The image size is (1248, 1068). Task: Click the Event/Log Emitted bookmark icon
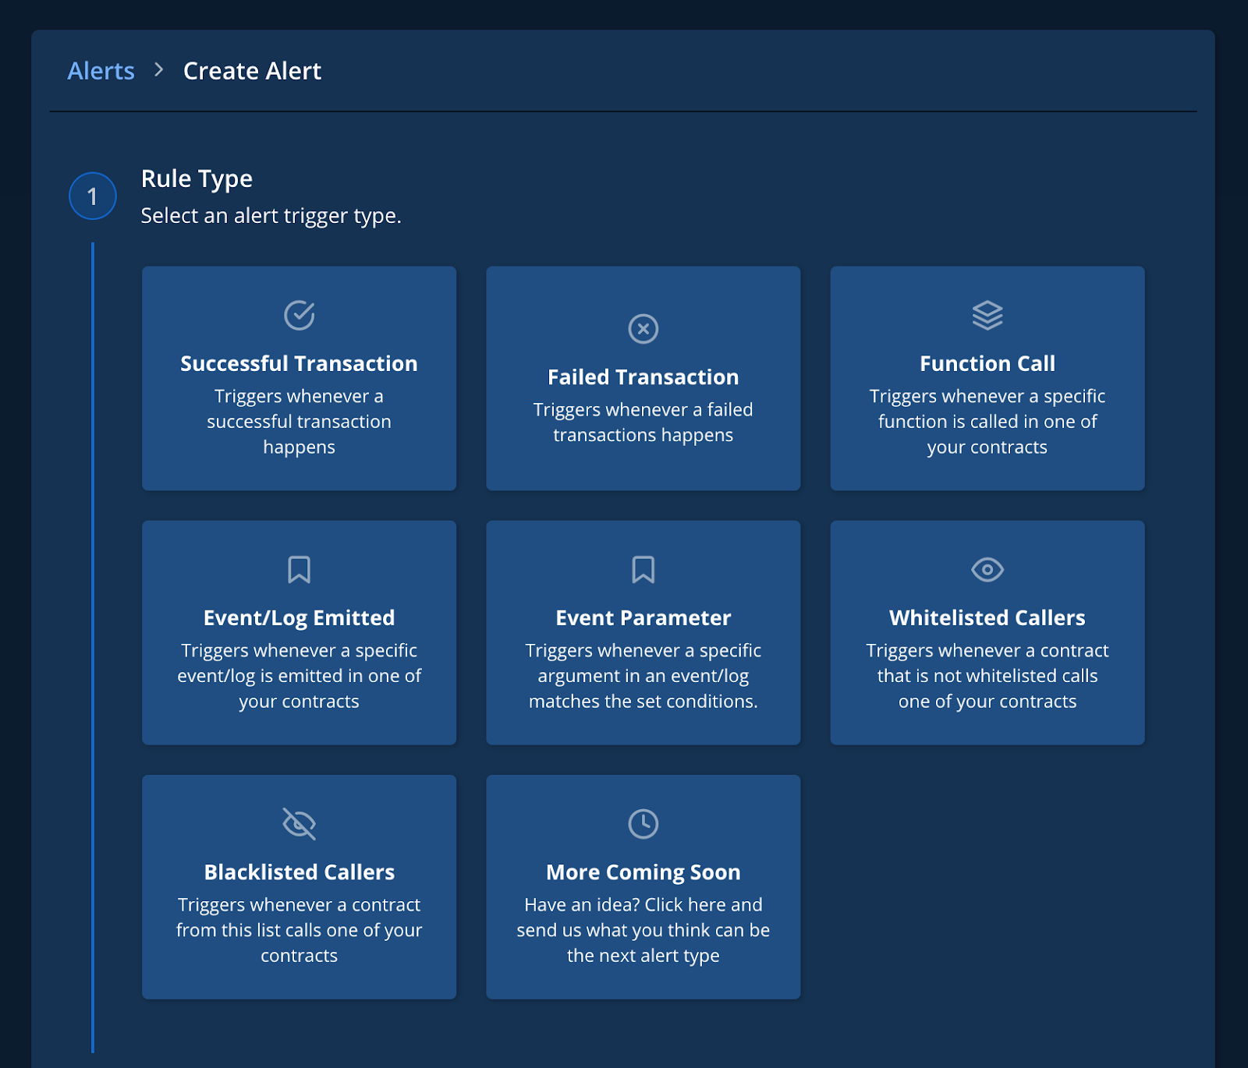299,569
